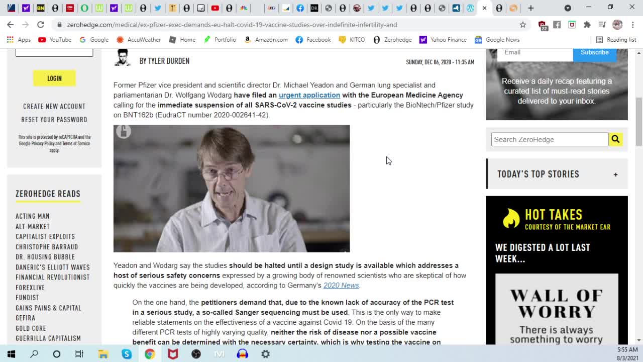
Task: Click the browser forward arrow
Action: coord(26,24)
